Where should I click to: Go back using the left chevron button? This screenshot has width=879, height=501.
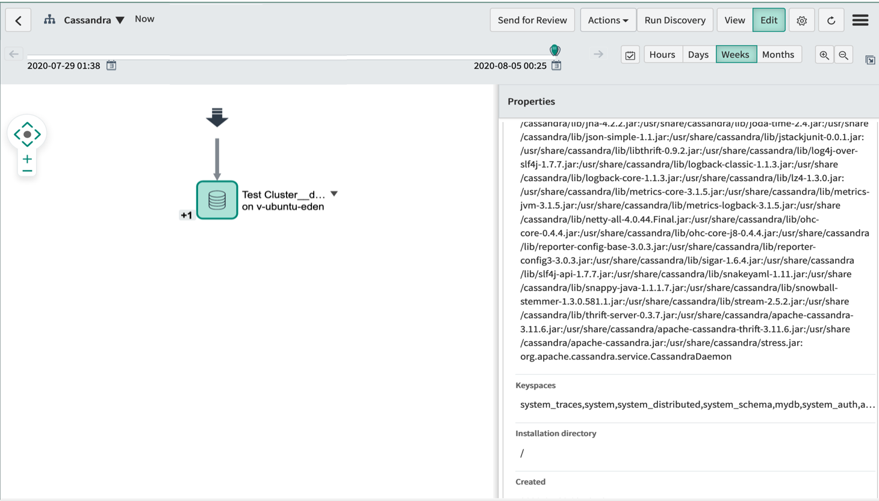point(19,20)
